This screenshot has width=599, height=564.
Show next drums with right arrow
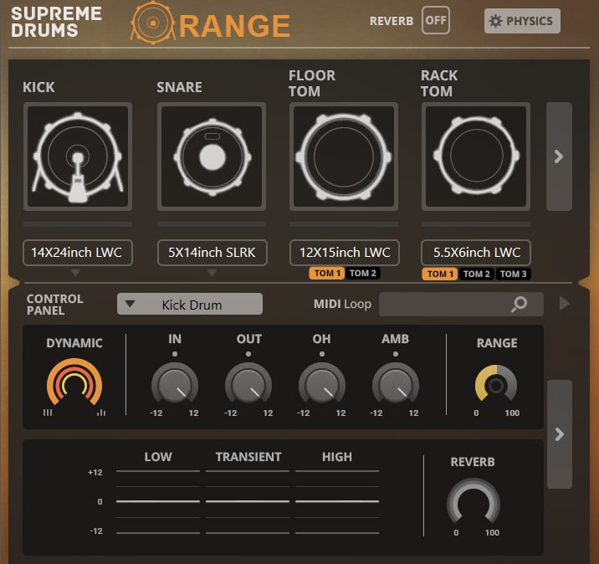[x=559, y=156]
